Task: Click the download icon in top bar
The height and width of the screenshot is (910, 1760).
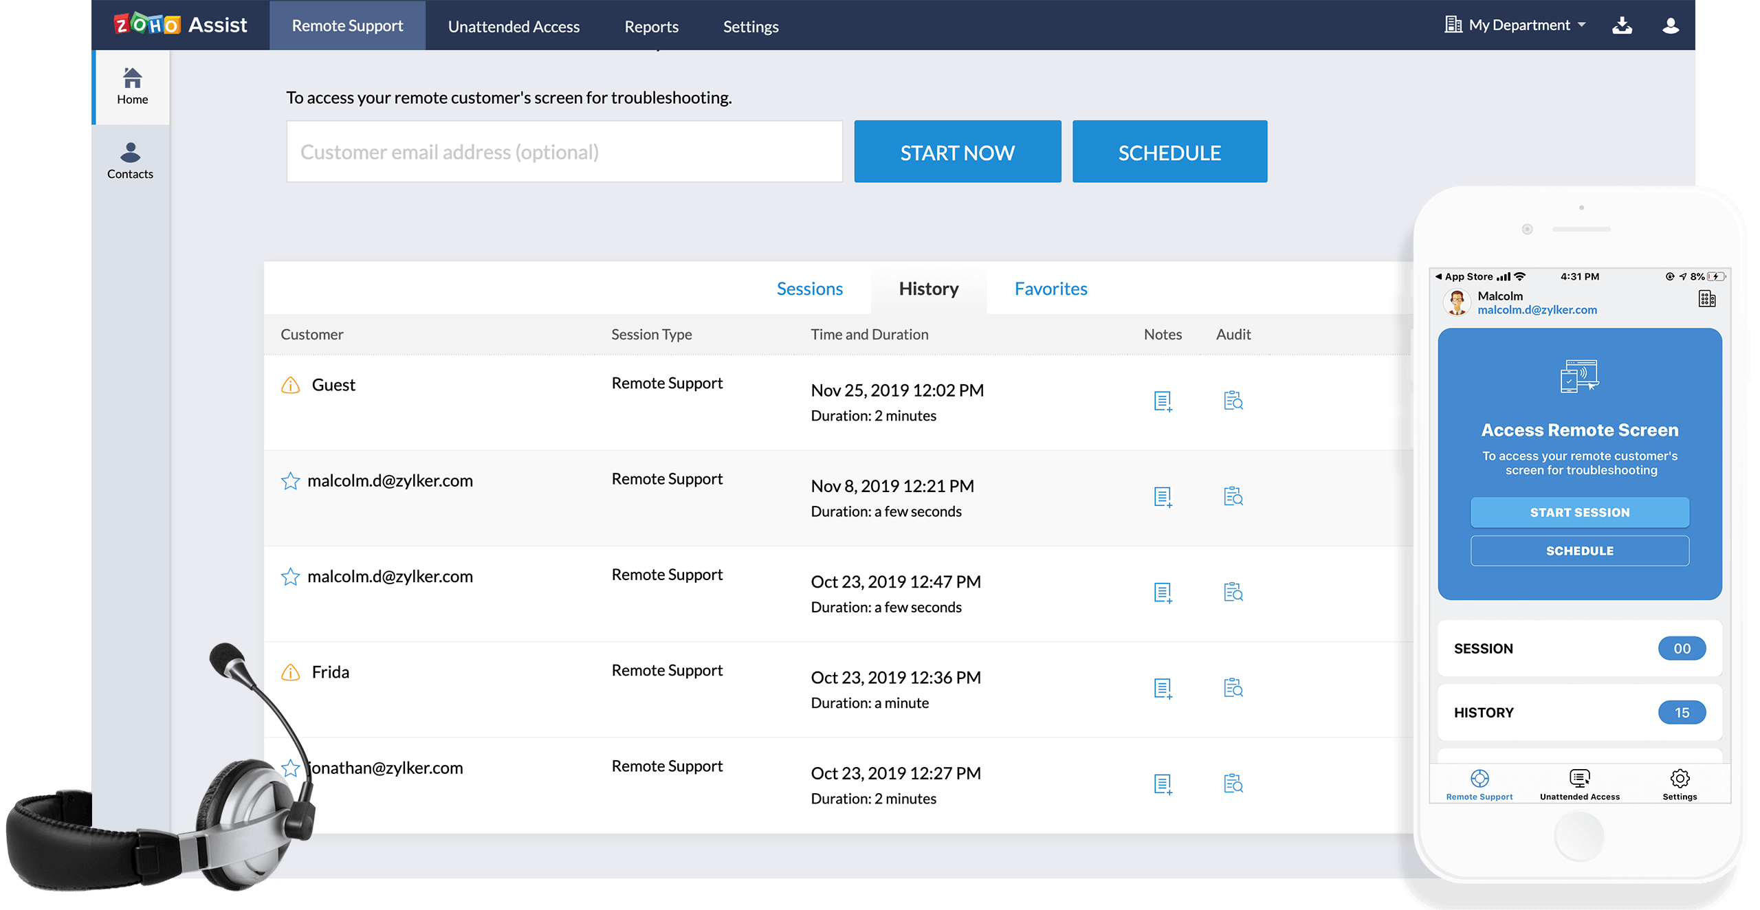Action: pos(1622,25)
